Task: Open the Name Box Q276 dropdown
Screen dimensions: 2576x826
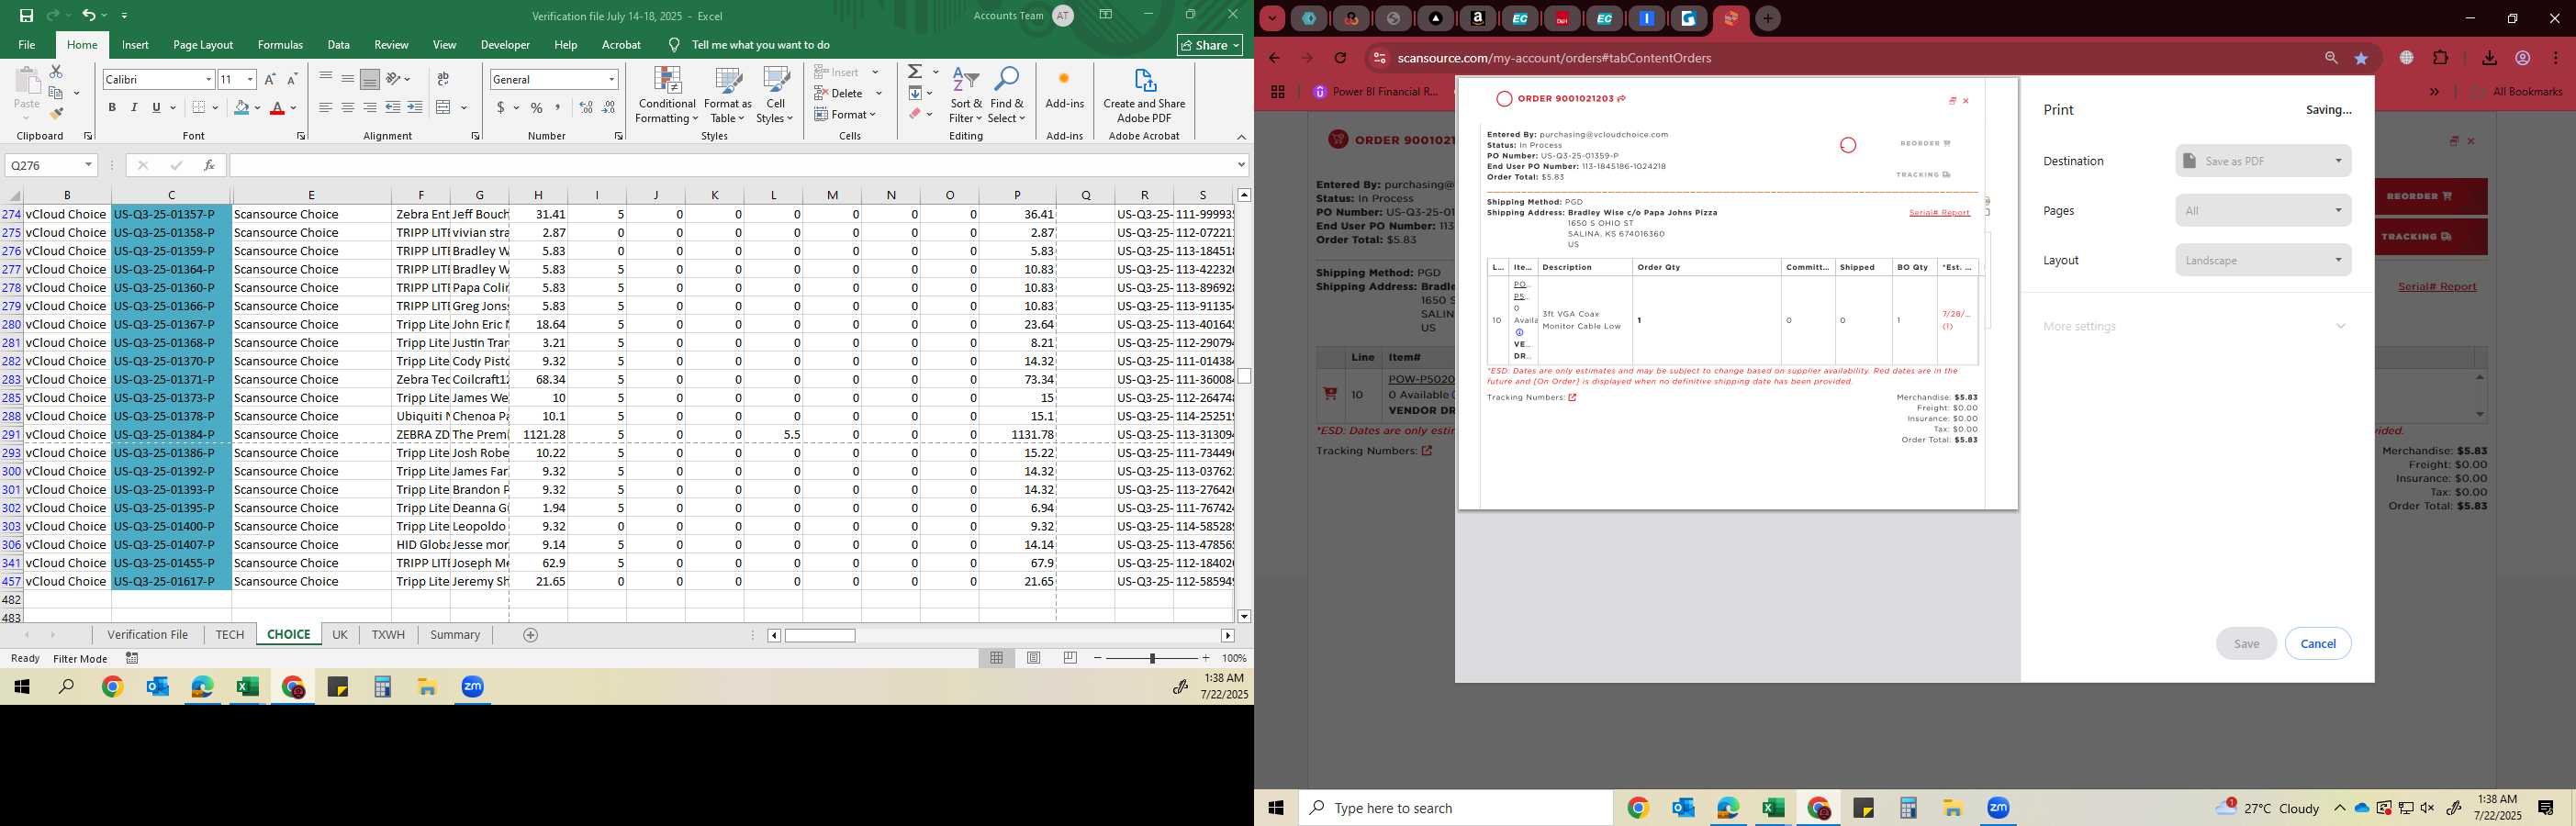Action: (x=88, y=165)
